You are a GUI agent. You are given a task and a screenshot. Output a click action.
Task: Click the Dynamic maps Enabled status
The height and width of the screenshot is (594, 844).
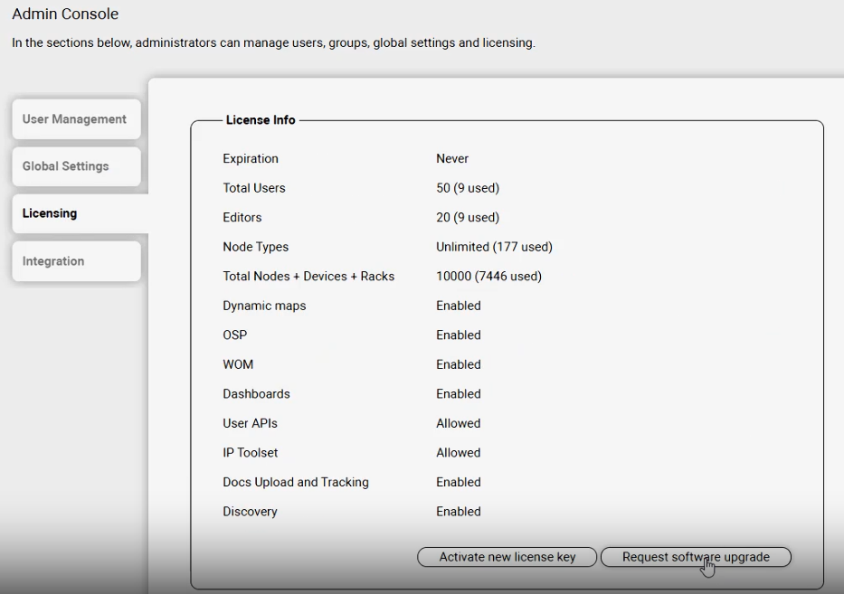coord(459,306)
